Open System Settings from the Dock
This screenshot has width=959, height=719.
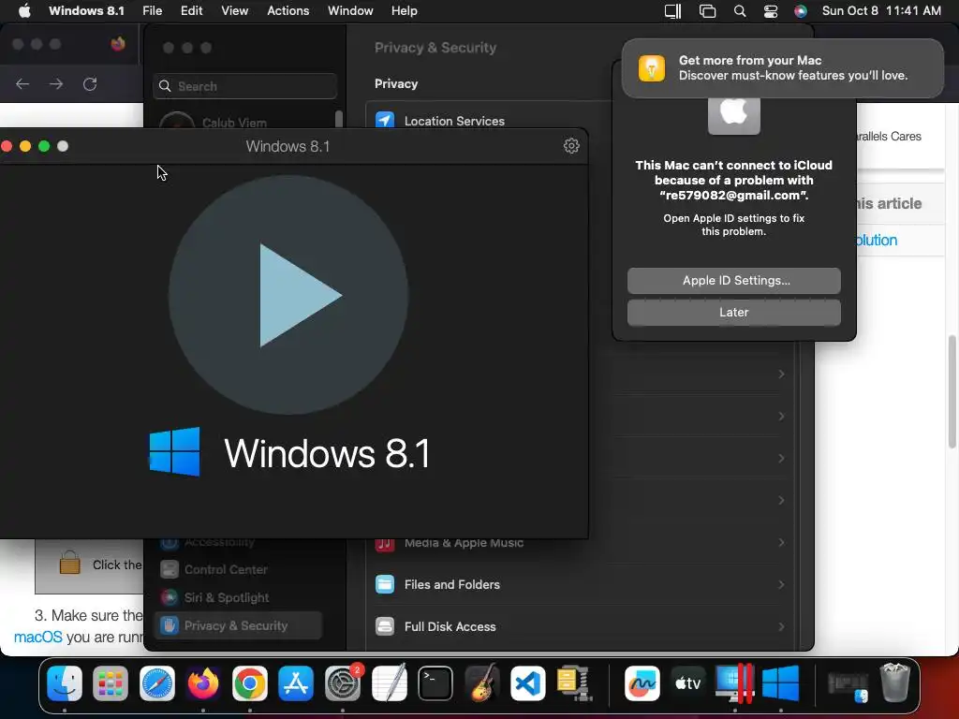[x=343, y=682]
